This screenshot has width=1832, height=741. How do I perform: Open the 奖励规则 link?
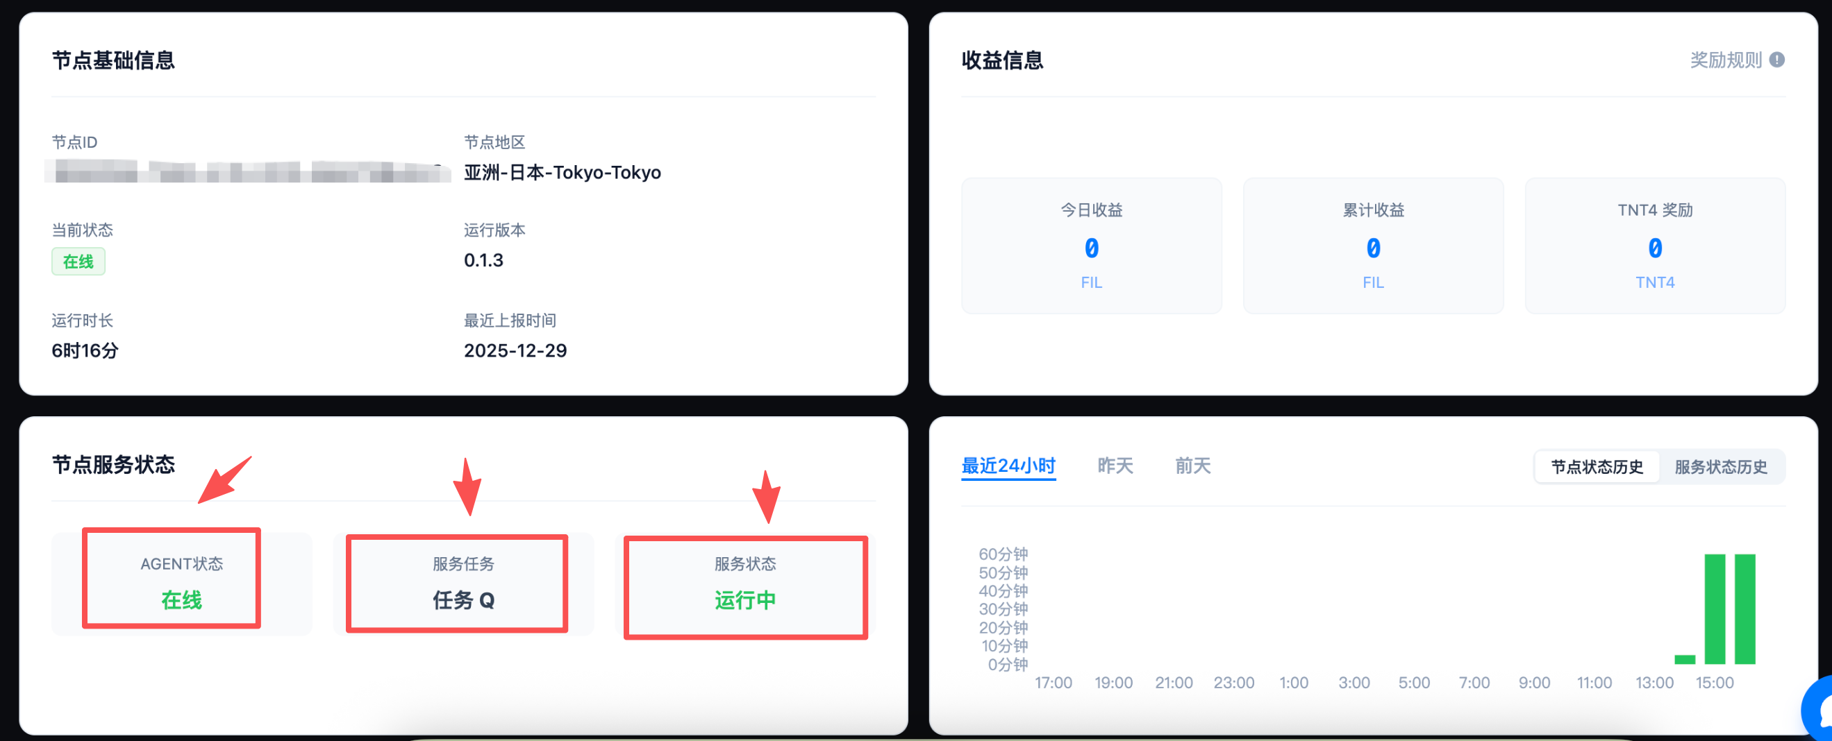click(1725, 60)
